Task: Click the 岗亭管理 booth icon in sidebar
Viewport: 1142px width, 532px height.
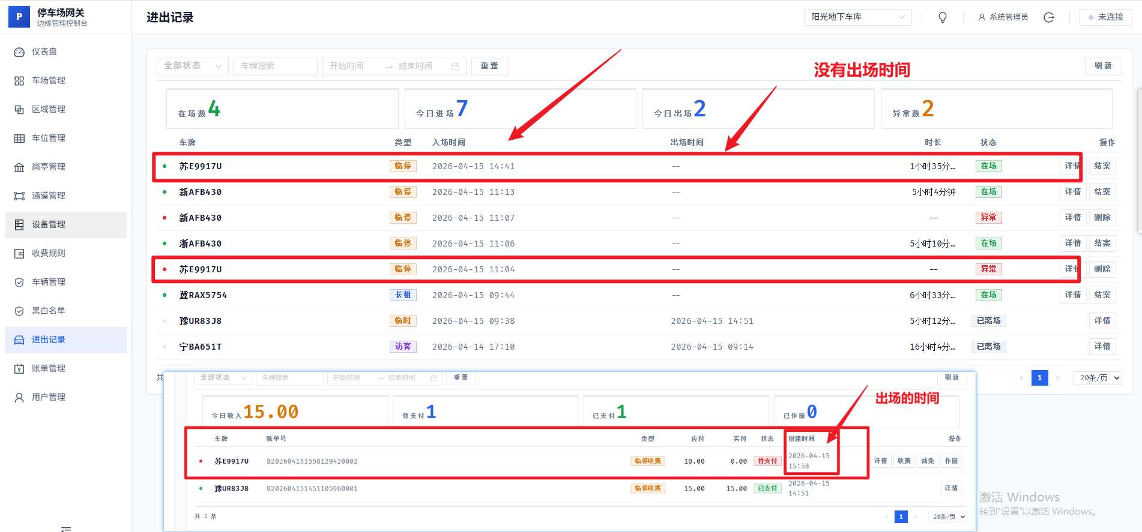Action: coord(19,167)
